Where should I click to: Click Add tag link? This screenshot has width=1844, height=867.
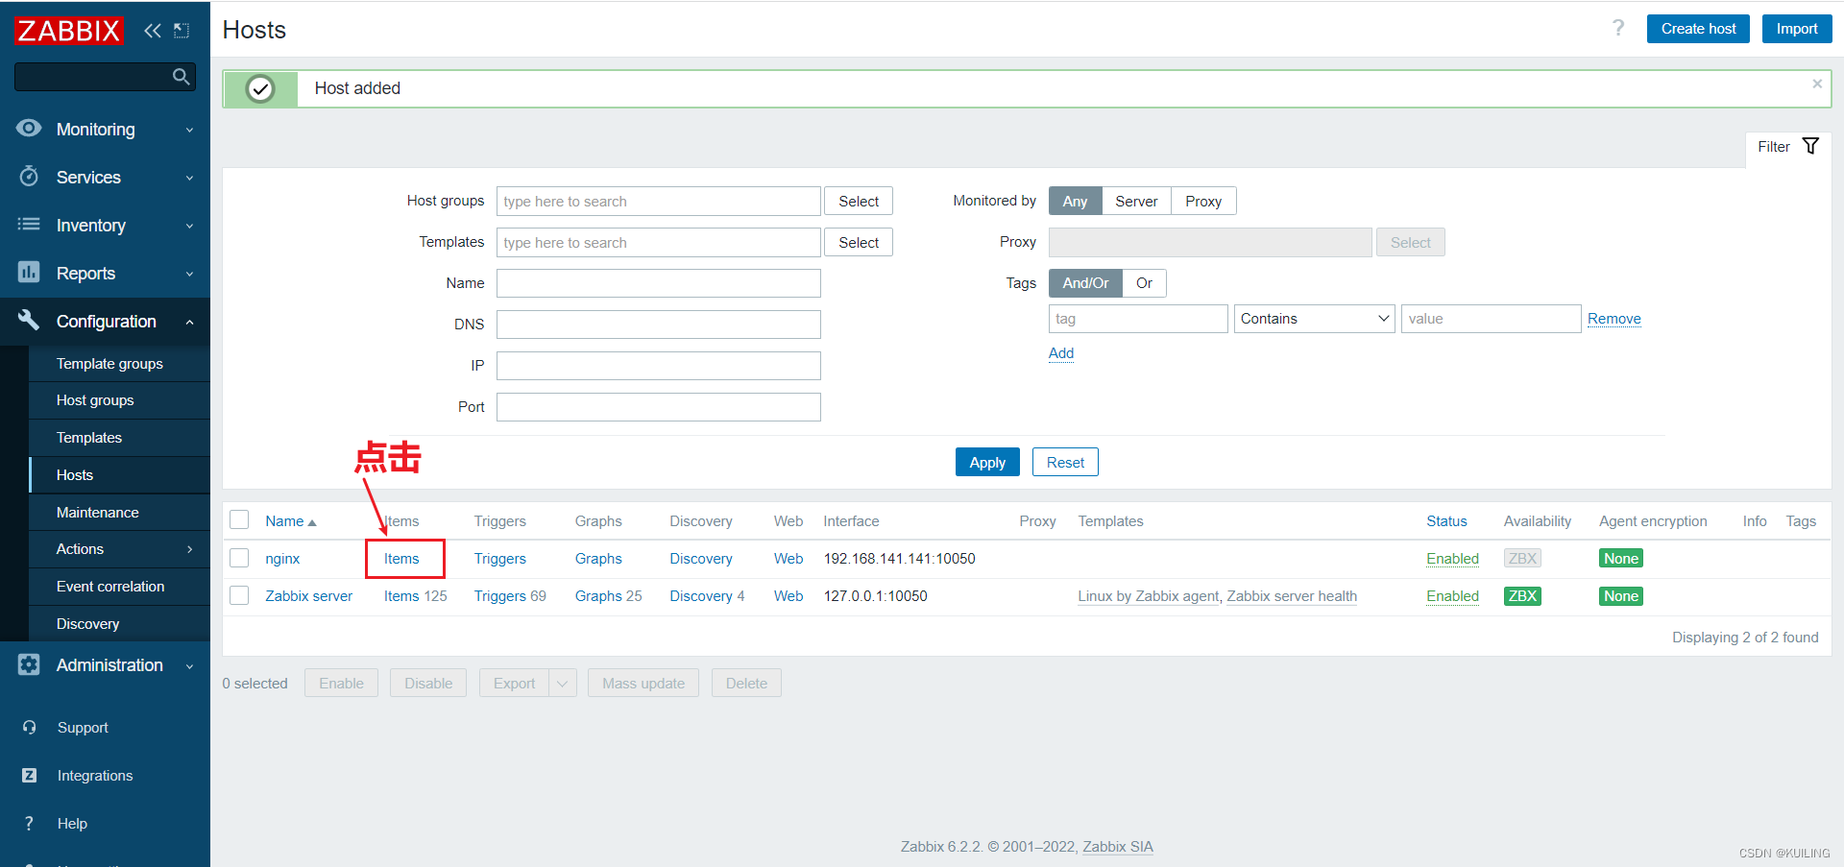click(1061, 353)
